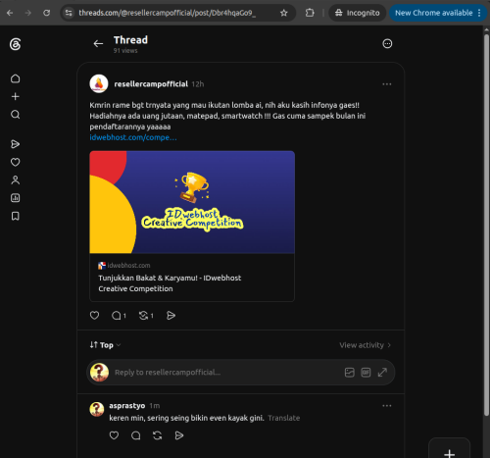Open Profile icon in the sidebar

click(15, 180)
